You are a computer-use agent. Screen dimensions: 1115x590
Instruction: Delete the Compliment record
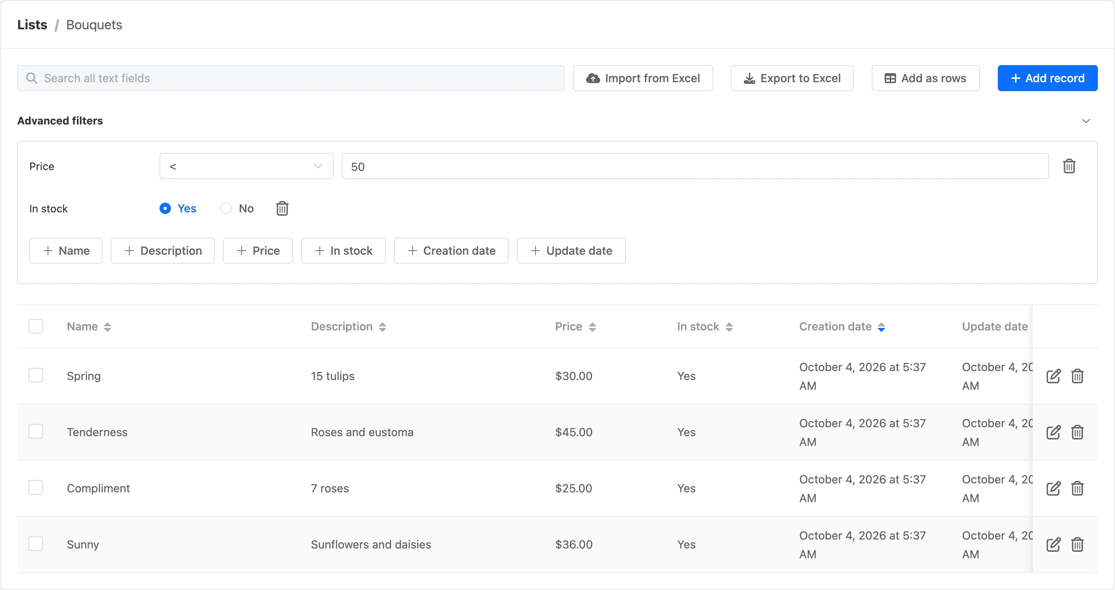pos(1077,488)
